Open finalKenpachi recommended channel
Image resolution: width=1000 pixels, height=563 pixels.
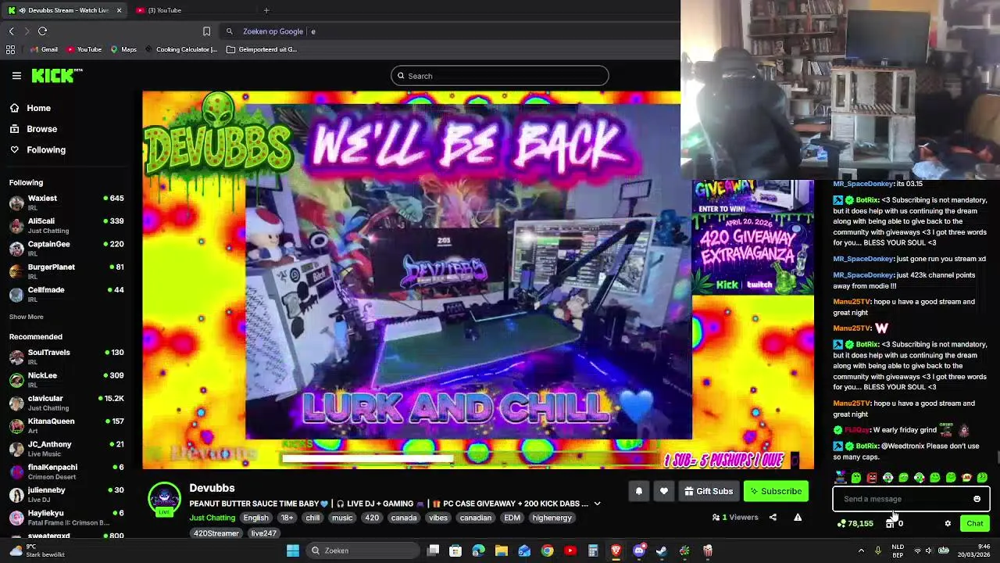point(66,472)
